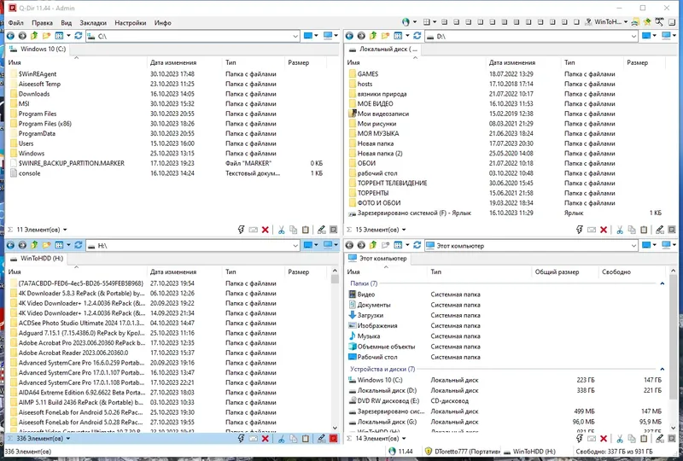Select the ТОРРЕНТ ТЕЛЕВИДЕНИЕ folder
Screen dimensions: 683x461
(x=392, y=183)
